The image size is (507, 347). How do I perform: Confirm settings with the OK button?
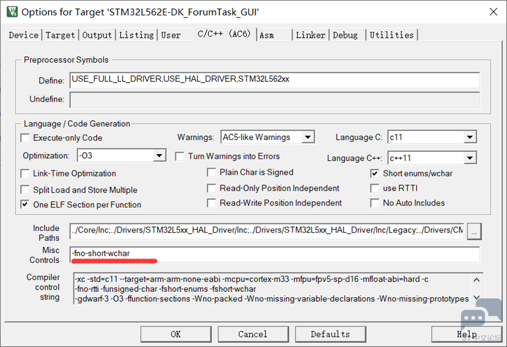pyautogui.click(x=176, y=334)
